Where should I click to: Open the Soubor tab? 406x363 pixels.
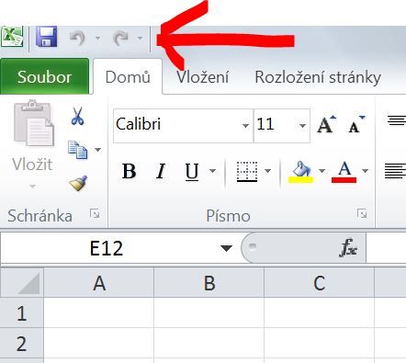45,76
